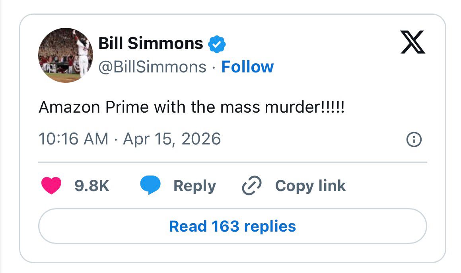Open Bill Simmons' profile picture
This screenshot has width=461, height=273.
click(x=66, y=55)
